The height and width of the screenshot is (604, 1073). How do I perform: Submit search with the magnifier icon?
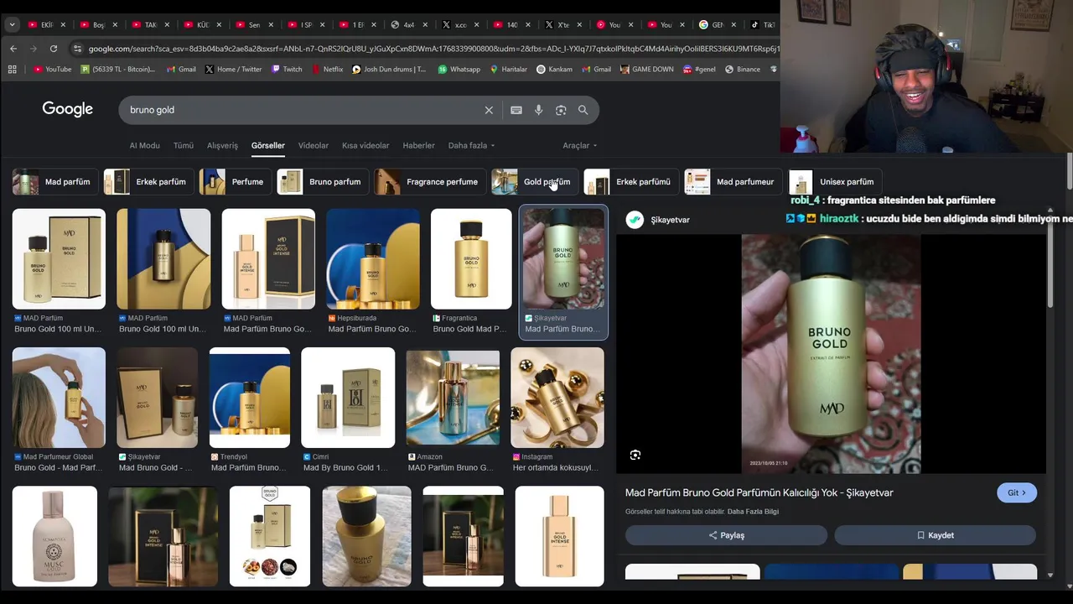pyautogui.click(x=583, y=110)
